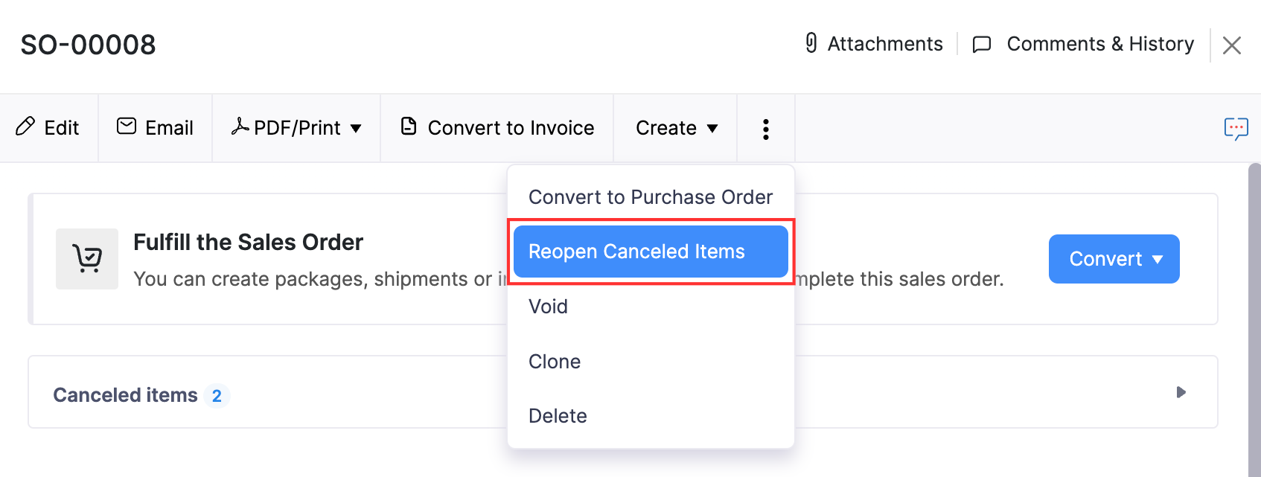Open the Convert button dropdown arrow
1261x477 pixels.
(1158, 259)
